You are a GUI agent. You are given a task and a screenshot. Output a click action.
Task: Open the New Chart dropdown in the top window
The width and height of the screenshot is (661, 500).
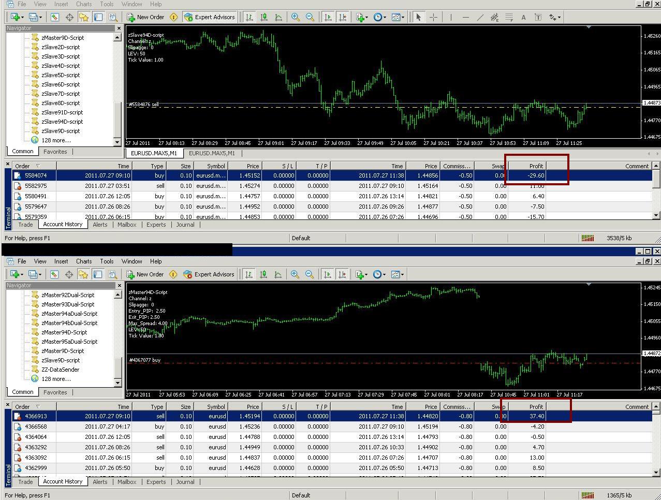(17, 17)
